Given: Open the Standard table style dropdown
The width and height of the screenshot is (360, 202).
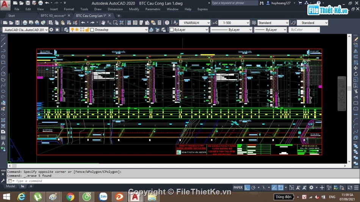Looking at the screenshot, I should 287,23.
